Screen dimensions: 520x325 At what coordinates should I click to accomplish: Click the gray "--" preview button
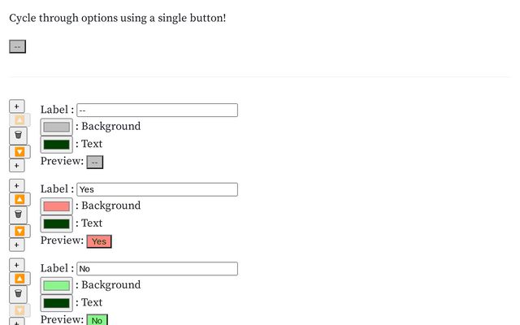[x=94, y=162]
